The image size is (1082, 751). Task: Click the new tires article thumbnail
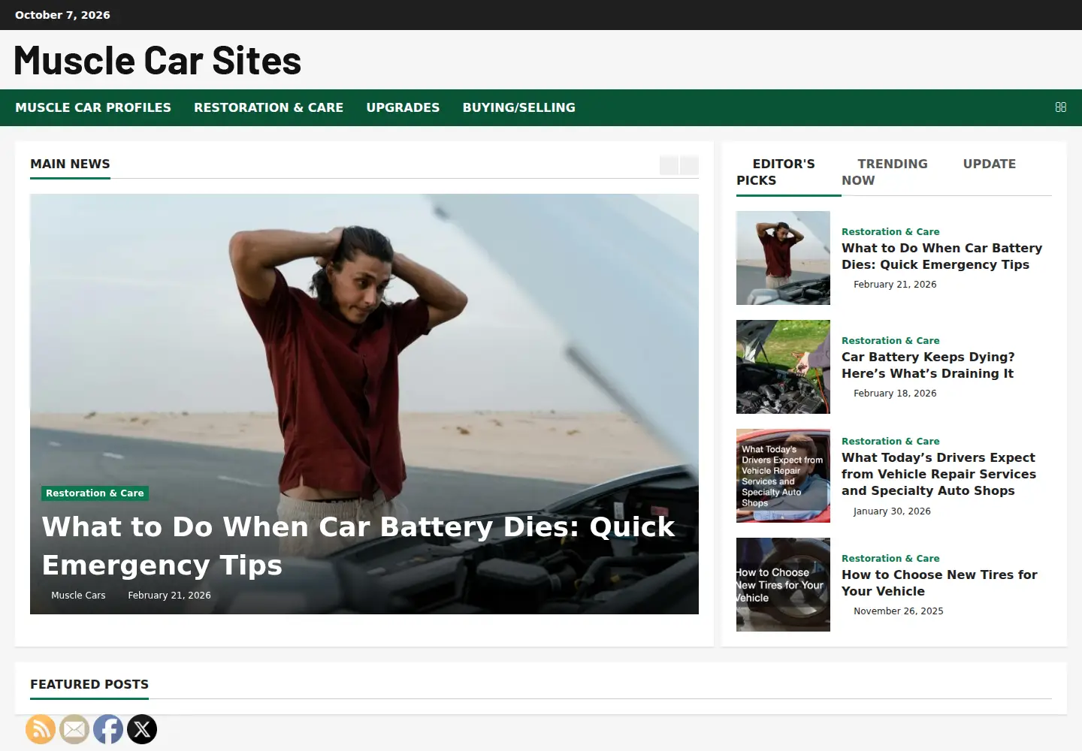pyautogui.click(x=783, y=584)
